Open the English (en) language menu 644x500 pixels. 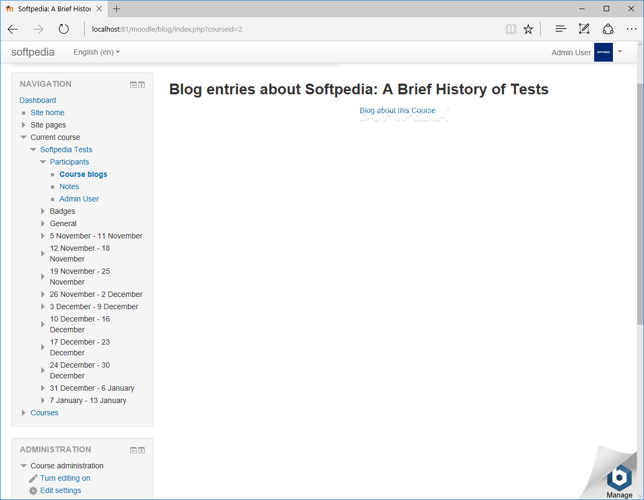pos(96,52)
